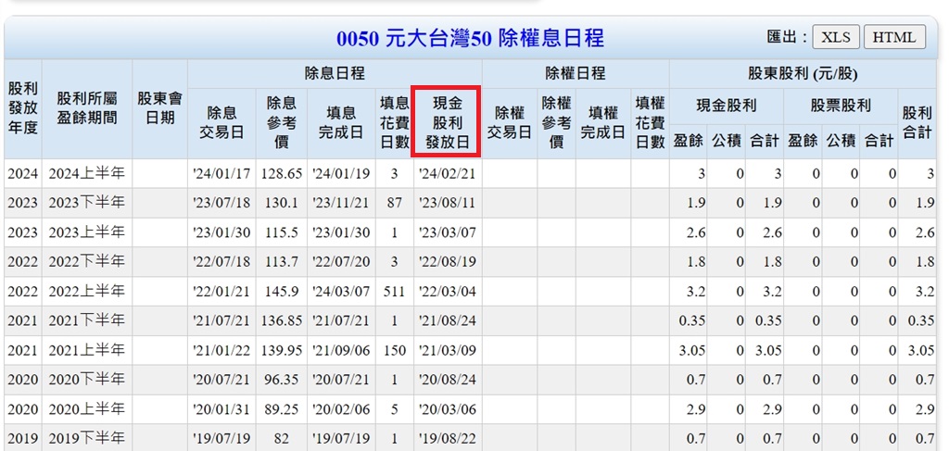This screenshot has height=451, width=949.
Task: Click the 現金股利 subgroup header
Action: coord(727,106)
